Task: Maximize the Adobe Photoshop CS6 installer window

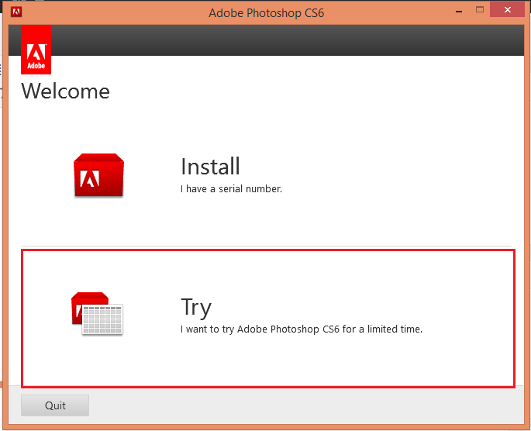Action: pyautogui.click(x=480, y=11)
